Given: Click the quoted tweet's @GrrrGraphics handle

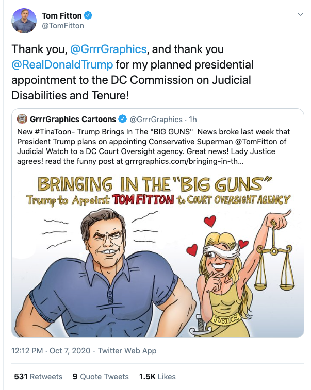Looking at the screenshot, I should pyautogui.click(x=156, y=120).
